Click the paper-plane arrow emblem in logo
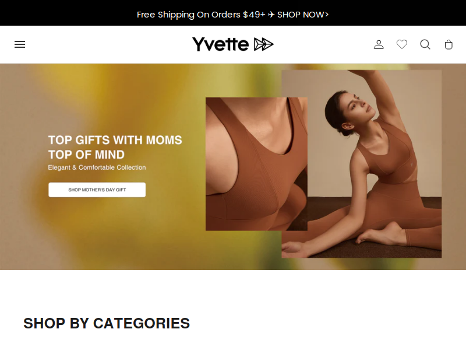Viewport: 466px width, 350px height. point(263,44)
